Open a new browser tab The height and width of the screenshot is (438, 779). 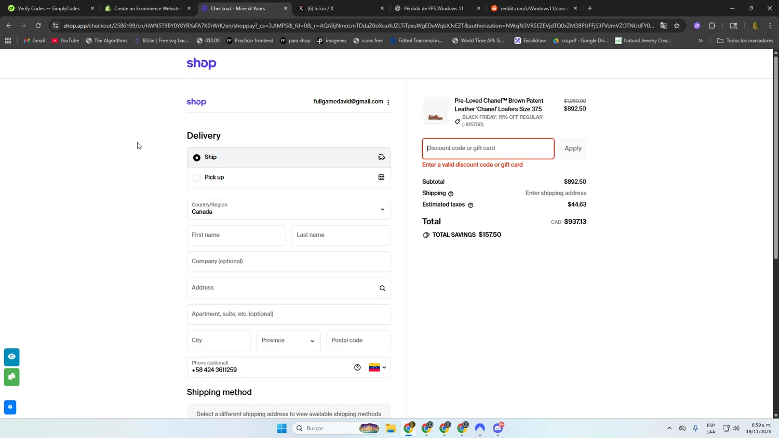pos(589,8)
